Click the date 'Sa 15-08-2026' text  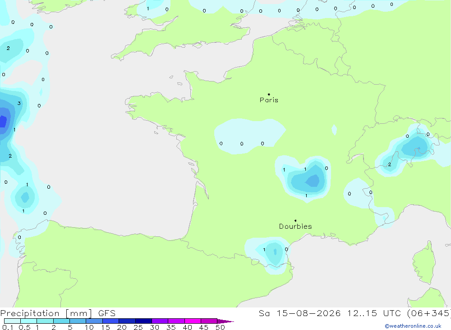point(299,313)
